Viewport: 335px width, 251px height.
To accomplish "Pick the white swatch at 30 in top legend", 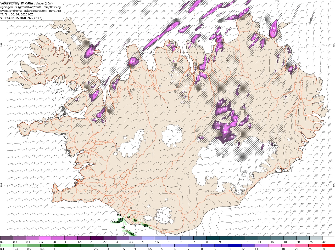I will [x=328, y=238].
